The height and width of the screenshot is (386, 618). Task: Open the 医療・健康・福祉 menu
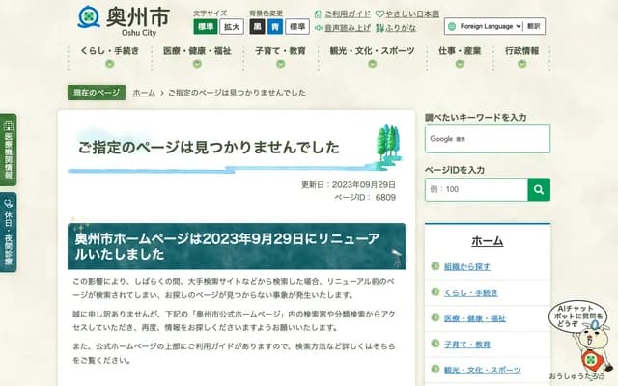[197, 51]
